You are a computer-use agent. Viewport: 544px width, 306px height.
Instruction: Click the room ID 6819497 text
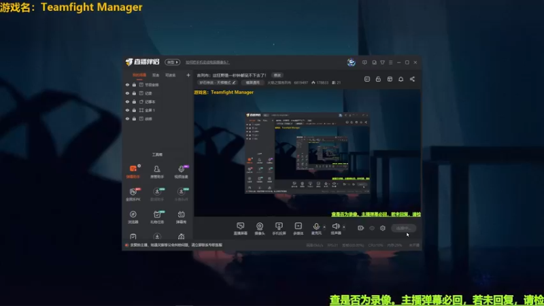pos(301,82)
